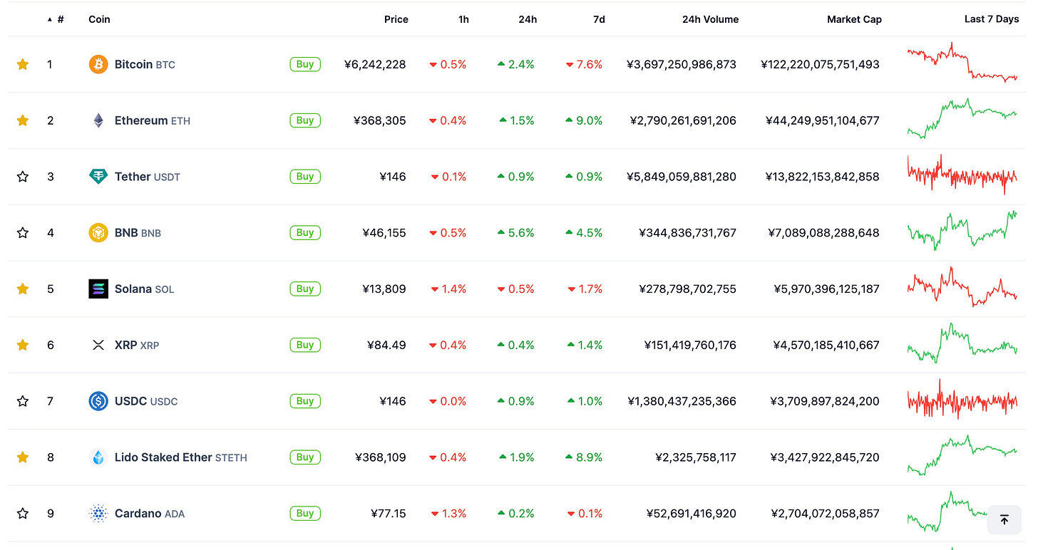Add Tether to favorites with star
Viewport: 1038px width, 550px height.
click(23, 177)
